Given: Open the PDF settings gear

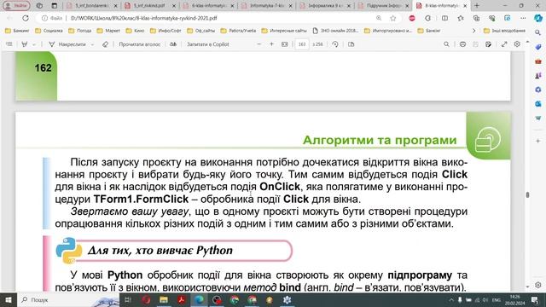Looking at the screenshot, I should (x=517, y=44).
